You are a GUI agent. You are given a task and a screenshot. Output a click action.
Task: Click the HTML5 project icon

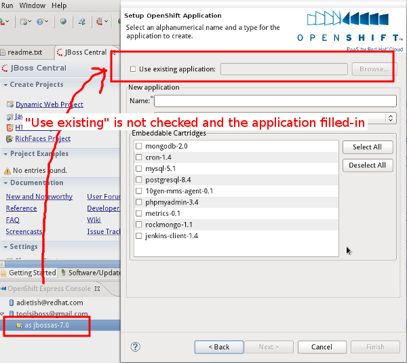pos(10,128)
